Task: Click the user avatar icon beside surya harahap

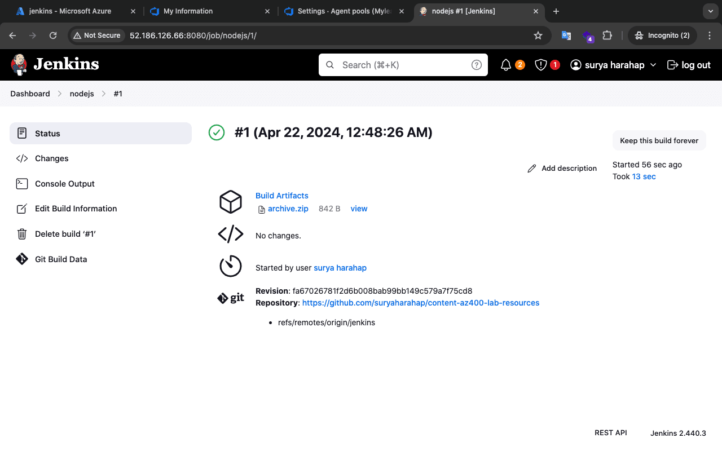Action: click(x=576, y=65)
